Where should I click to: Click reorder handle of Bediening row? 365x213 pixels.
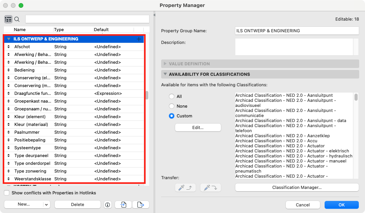pyautogui.click(x=9, y=70)
